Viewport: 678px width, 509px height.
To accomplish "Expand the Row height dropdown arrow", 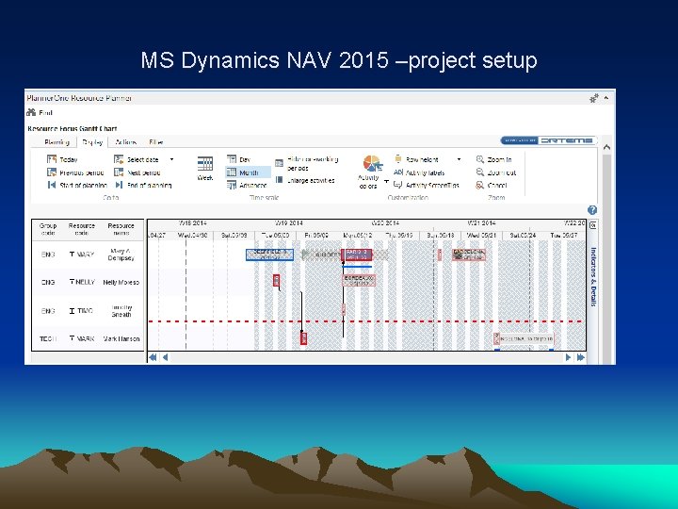I will 459,159.
